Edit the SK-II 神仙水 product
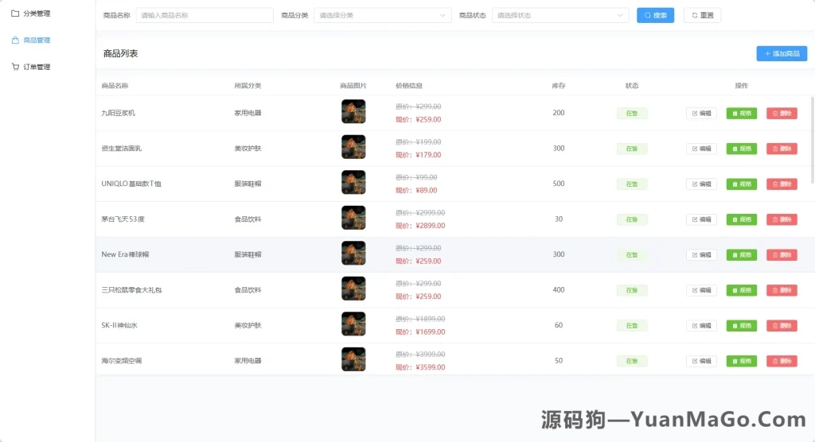815x442 pixels. click(701, 326)
